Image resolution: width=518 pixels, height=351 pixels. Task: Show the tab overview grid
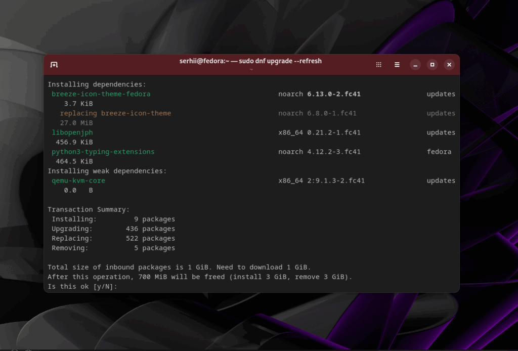(x=379, y=65)
